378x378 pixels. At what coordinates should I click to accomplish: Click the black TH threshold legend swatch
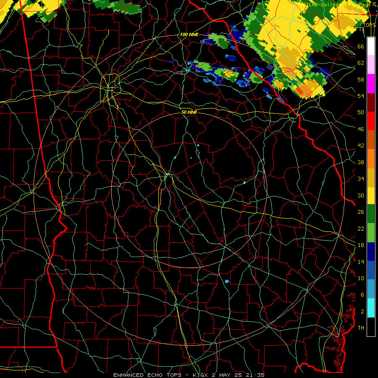click(371, 327)
